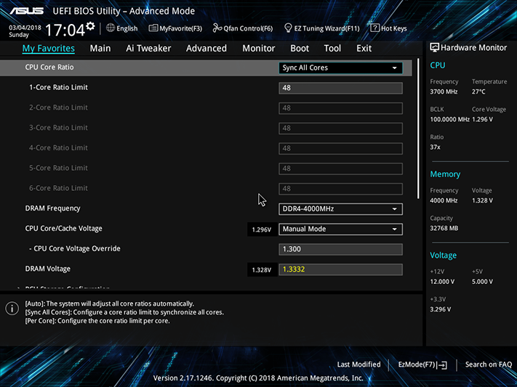
Task: Click Search on FAQ
Action: pyautogui.click(x=489, y=364)
